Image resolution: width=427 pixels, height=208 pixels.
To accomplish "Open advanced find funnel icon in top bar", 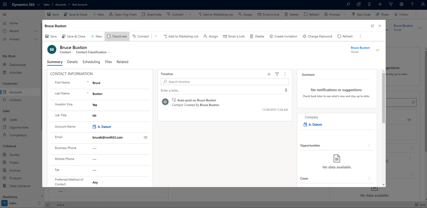I will (391, 5).
